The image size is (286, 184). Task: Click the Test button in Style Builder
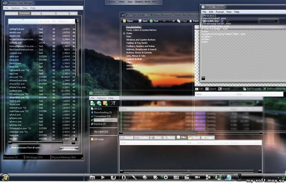[154, 21]
